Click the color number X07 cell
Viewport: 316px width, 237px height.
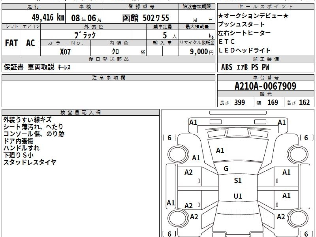(65, 52)
